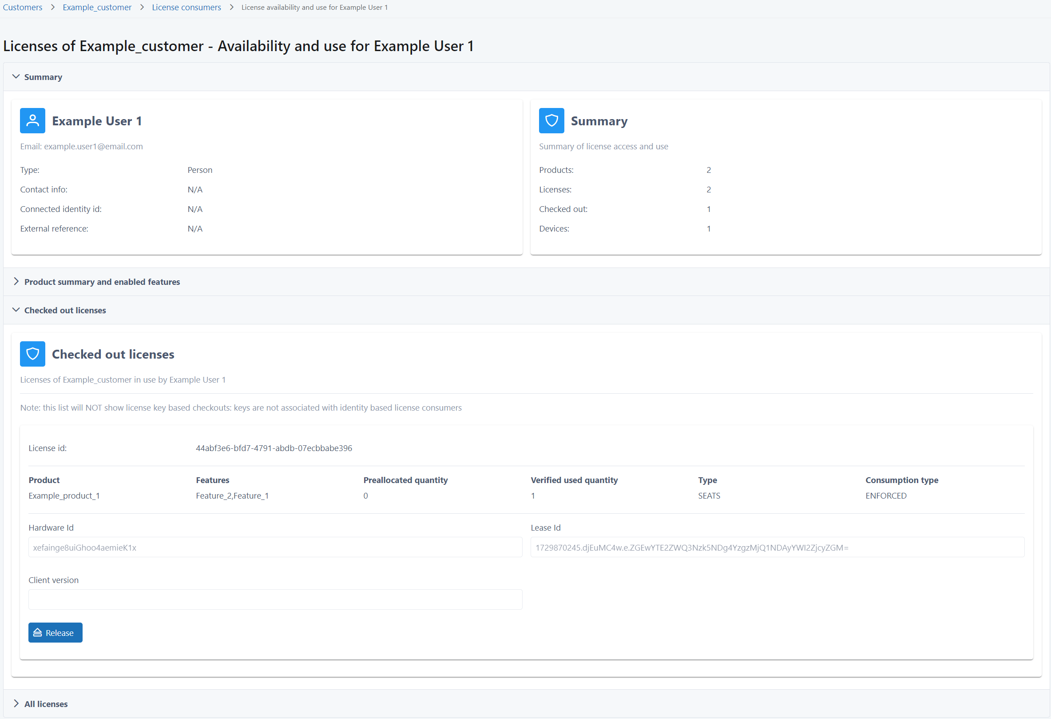Select license id 44abf3e6-bfd7-4791-abdb-07ecbbabe396
The height and width of the screenshot is (719, 1051).
(274, 448)
